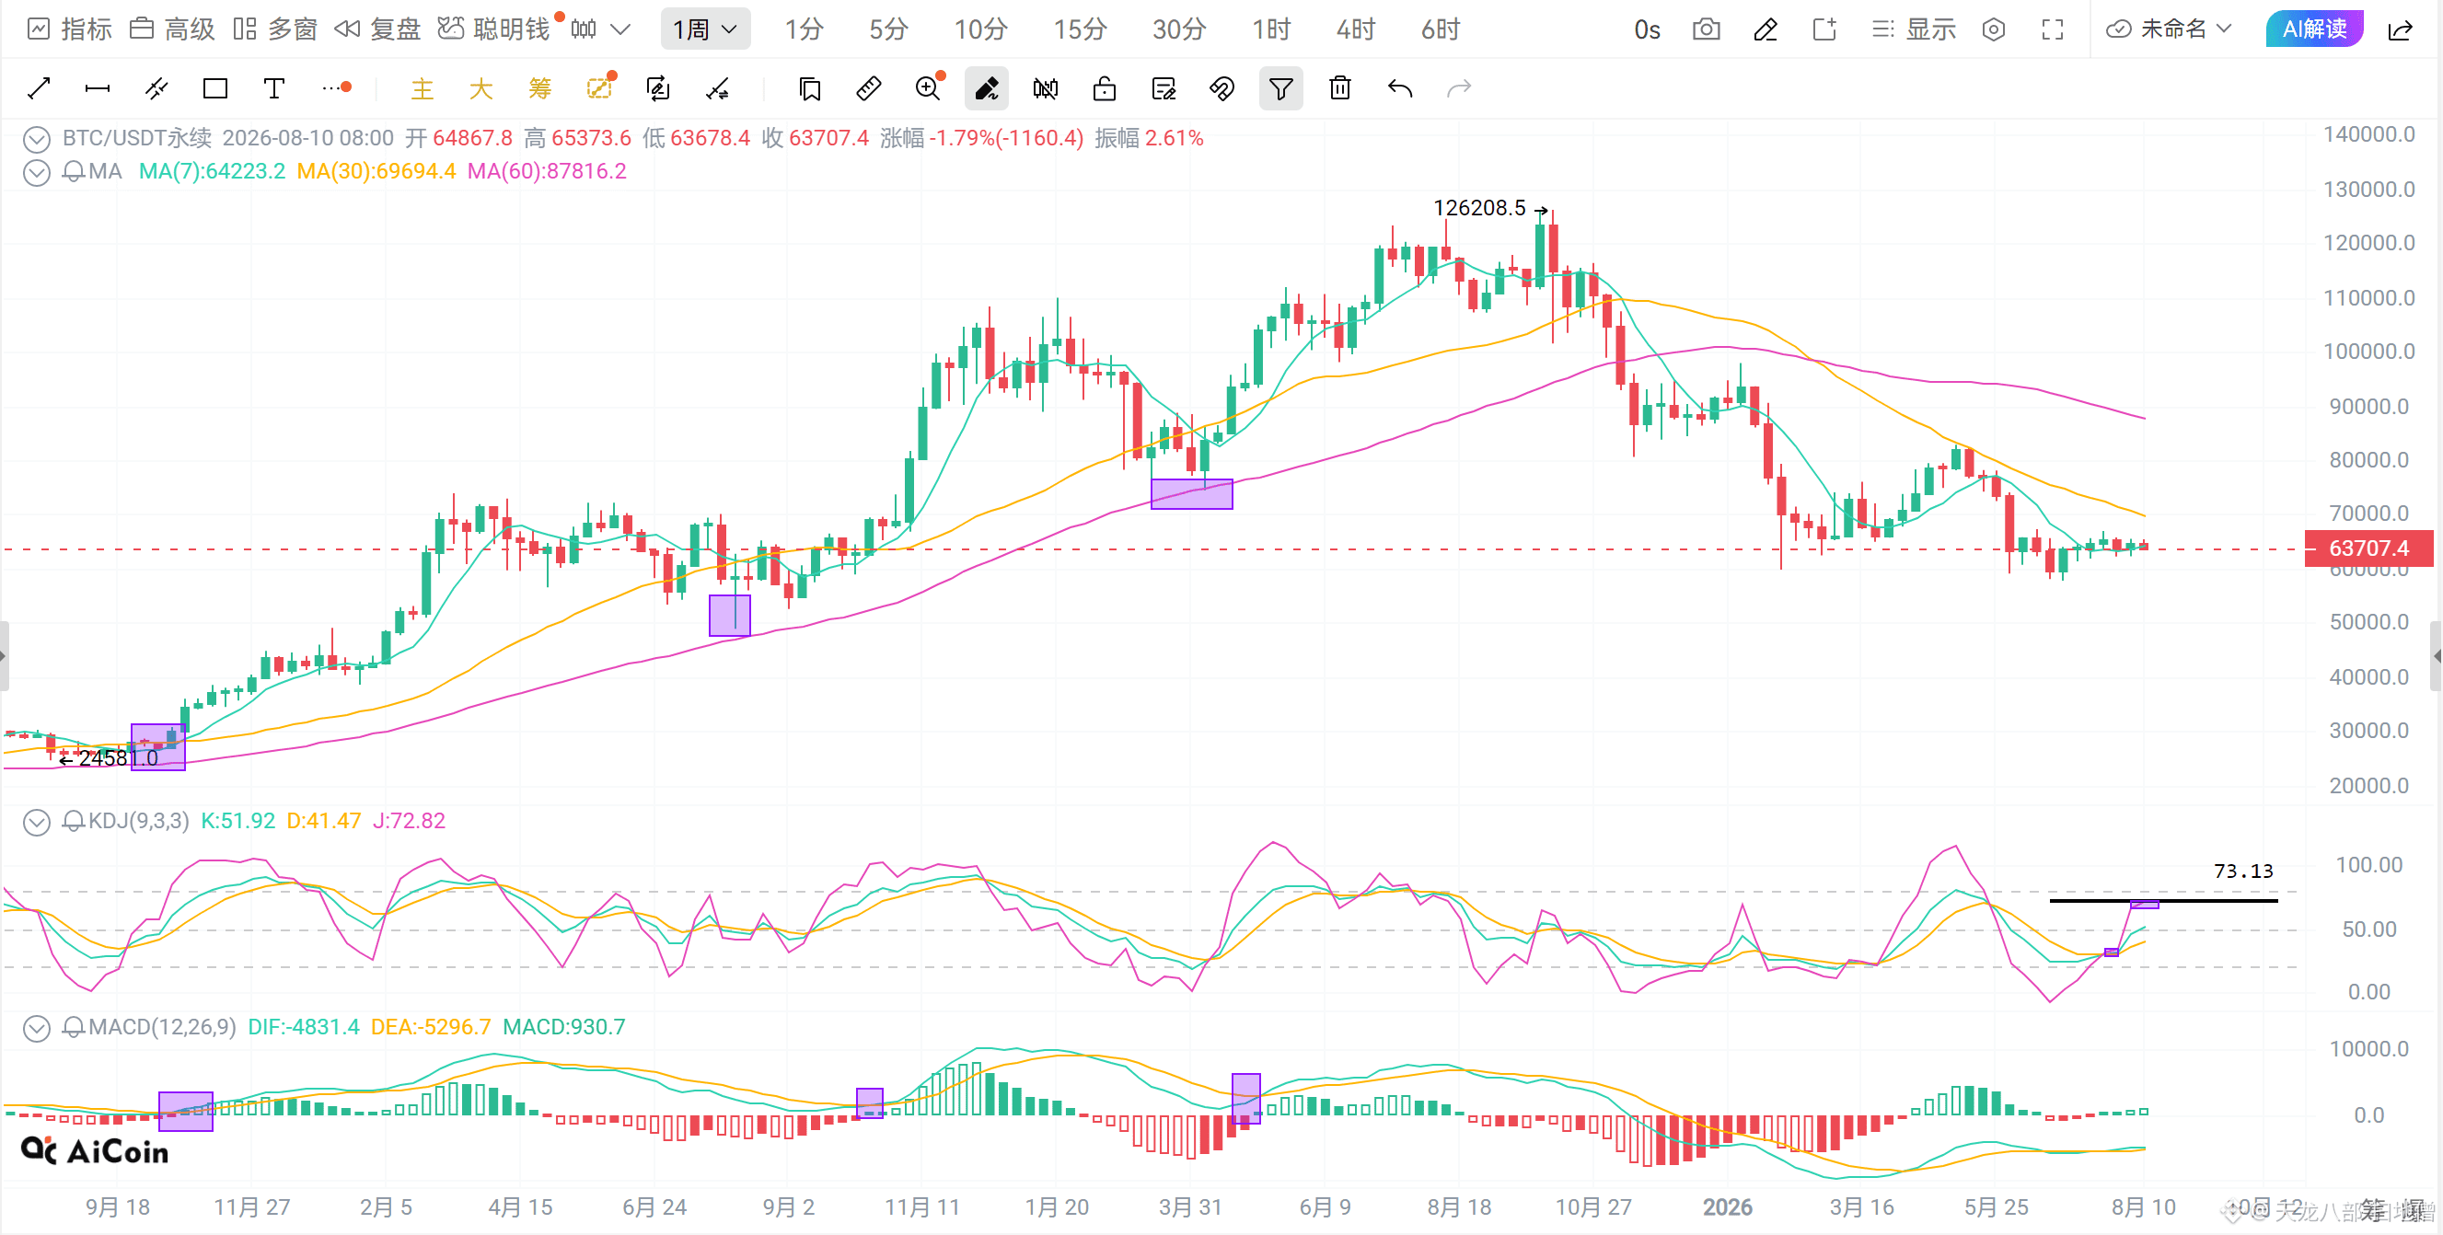
Task: Undo the last drawing action
Action: [1400, 88]
